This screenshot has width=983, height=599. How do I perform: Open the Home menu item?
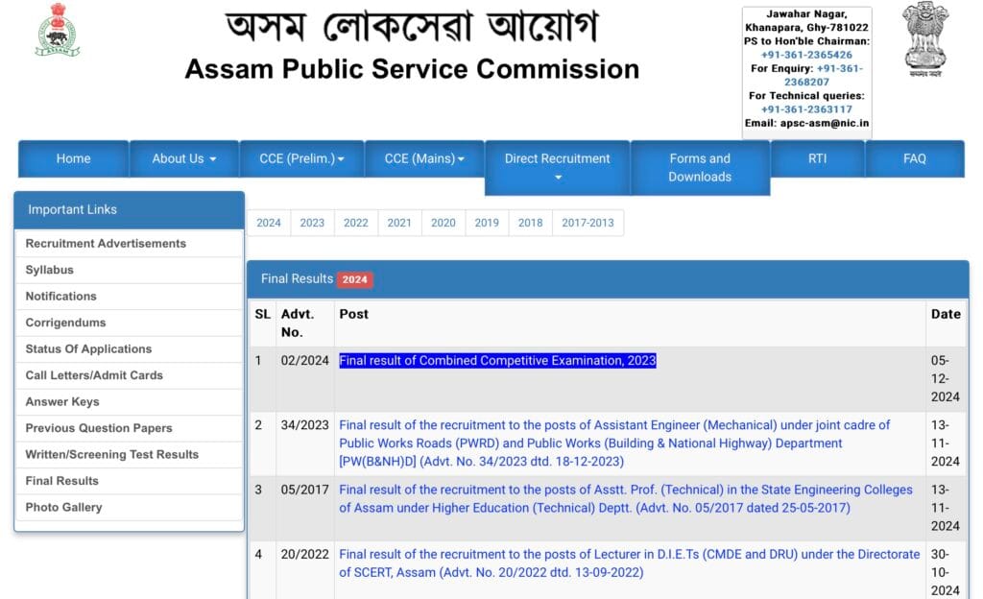(x=73, y=159)
